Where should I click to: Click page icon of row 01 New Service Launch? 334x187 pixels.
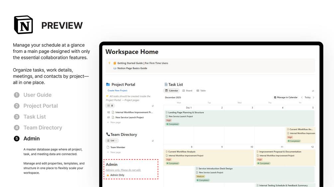pyautogui.click(x=113, y=117)
